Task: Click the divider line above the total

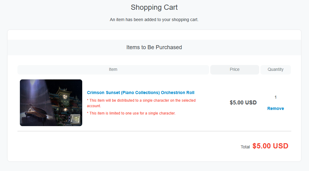Action: tap(154, 131)
